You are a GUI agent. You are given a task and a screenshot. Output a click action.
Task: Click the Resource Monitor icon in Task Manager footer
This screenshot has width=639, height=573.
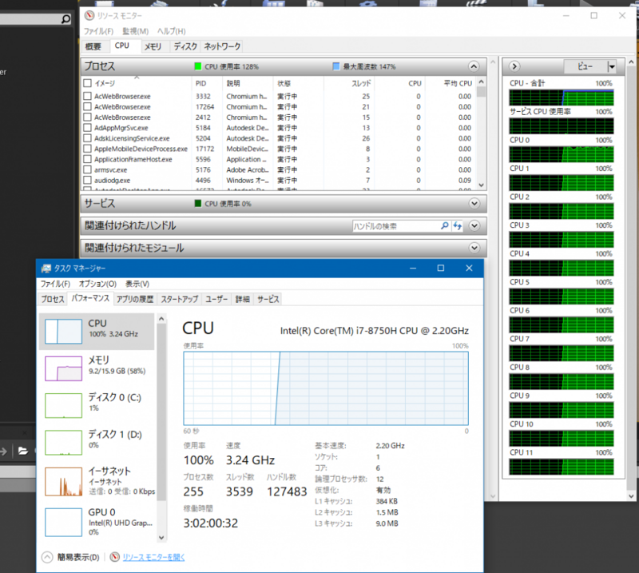tap(115, 557)
